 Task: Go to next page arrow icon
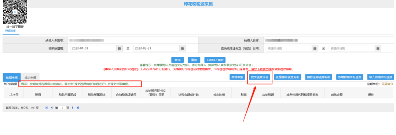coord(73,108)
